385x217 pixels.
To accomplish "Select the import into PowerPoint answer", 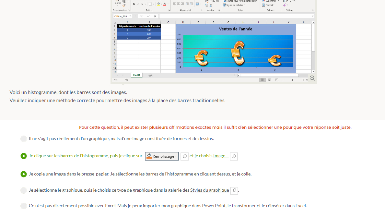I will coord(24,206).
